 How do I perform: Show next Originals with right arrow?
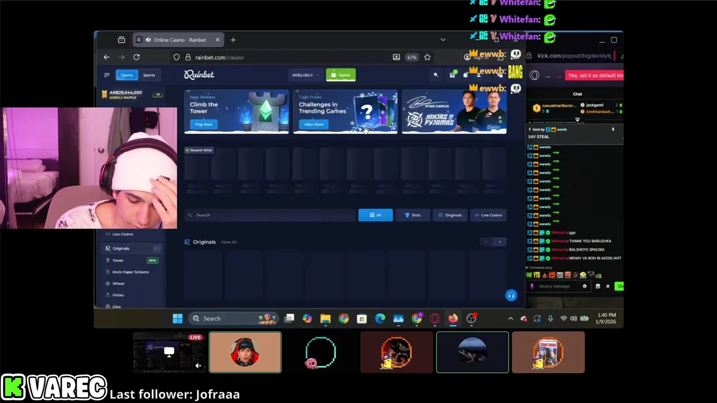click(500, 242)
